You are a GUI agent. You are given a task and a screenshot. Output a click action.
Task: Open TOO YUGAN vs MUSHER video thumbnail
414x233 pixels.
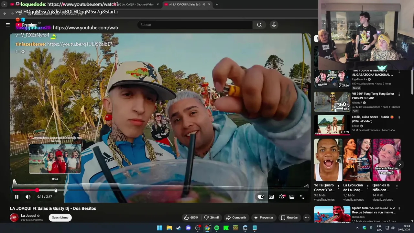332,79
